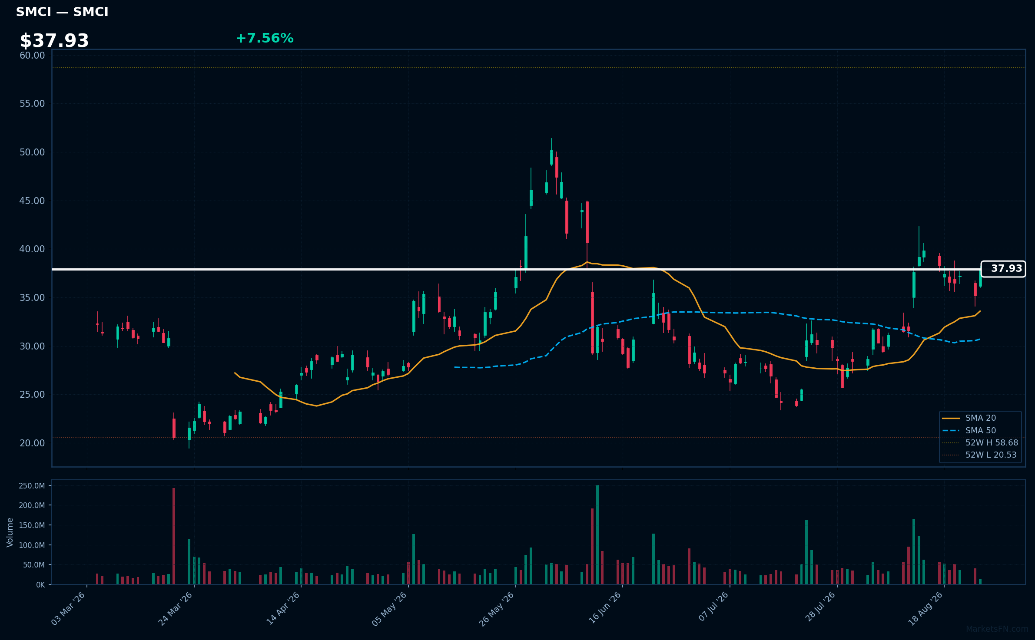Click the 20.00 price axis label

point(32,443)
